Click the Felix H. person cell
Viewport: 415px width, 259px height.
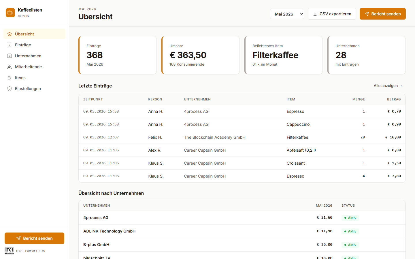point(155,137)
